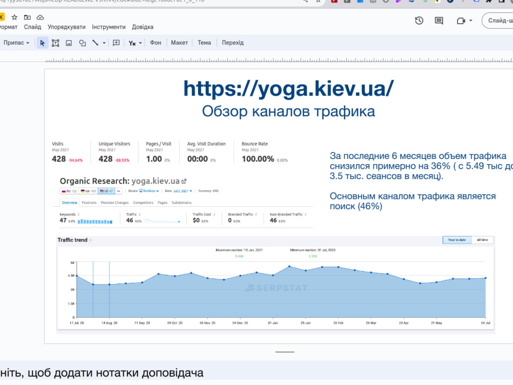Select the text box tool
Screen dimensions: 513x385
(x=55, y=43)
